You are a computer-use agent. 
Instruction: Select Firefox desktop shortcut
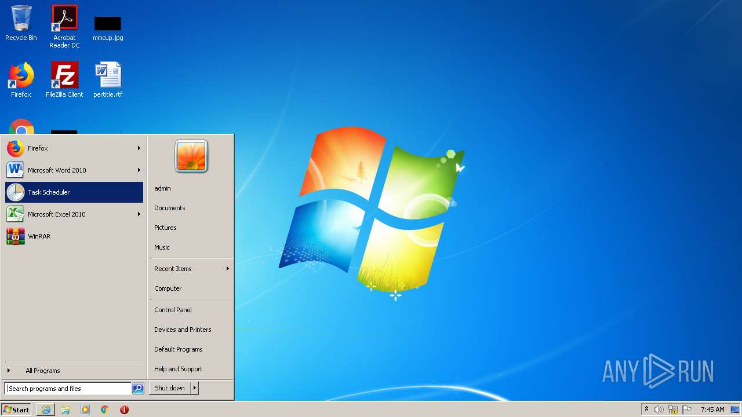pos(21,80)
